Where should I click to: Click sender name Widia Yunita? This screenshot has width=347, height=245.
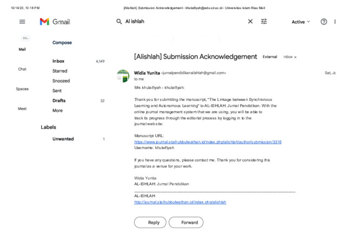[x=147, y=73]
